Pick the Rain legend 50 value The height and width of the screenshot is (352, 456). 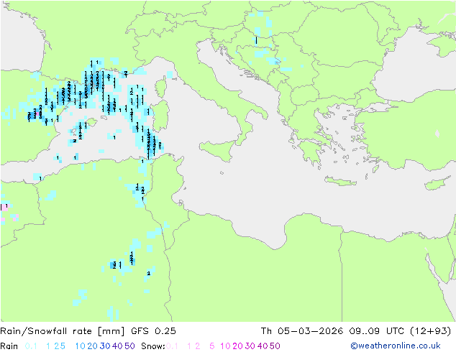pos(129,346)
